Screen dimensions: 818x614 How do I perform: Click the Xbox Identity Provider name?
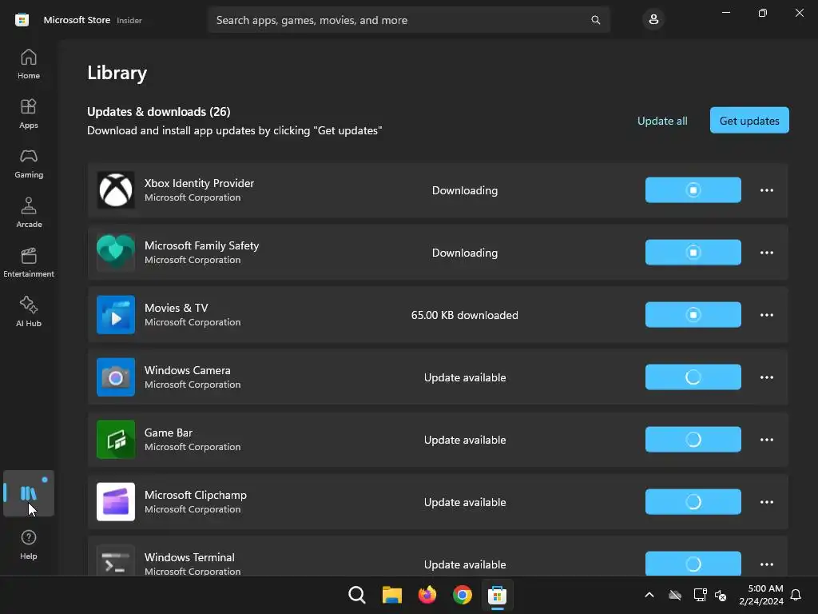click(x=199, y=183)
